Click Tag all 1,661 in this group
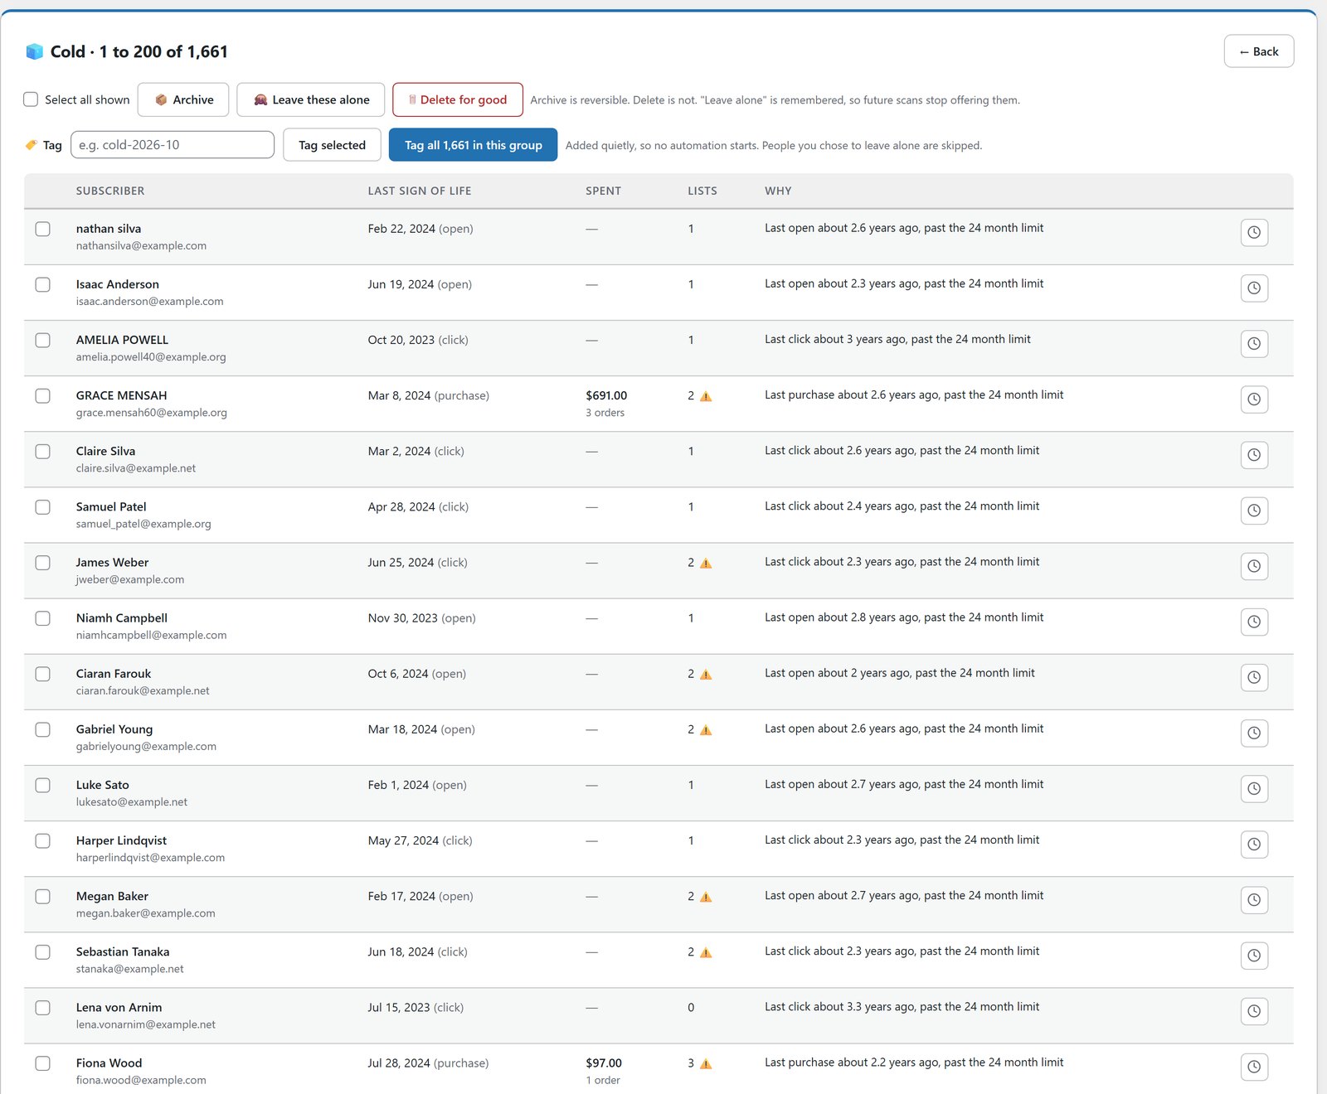The height and width of the screenshot is (1094, 1327). [473, 145]
